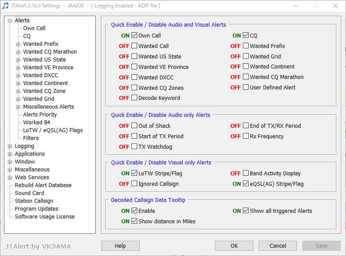This screenshot has width=346, height=256.
Task: Check the Decode Keyword checkbox
Action: 134,98
